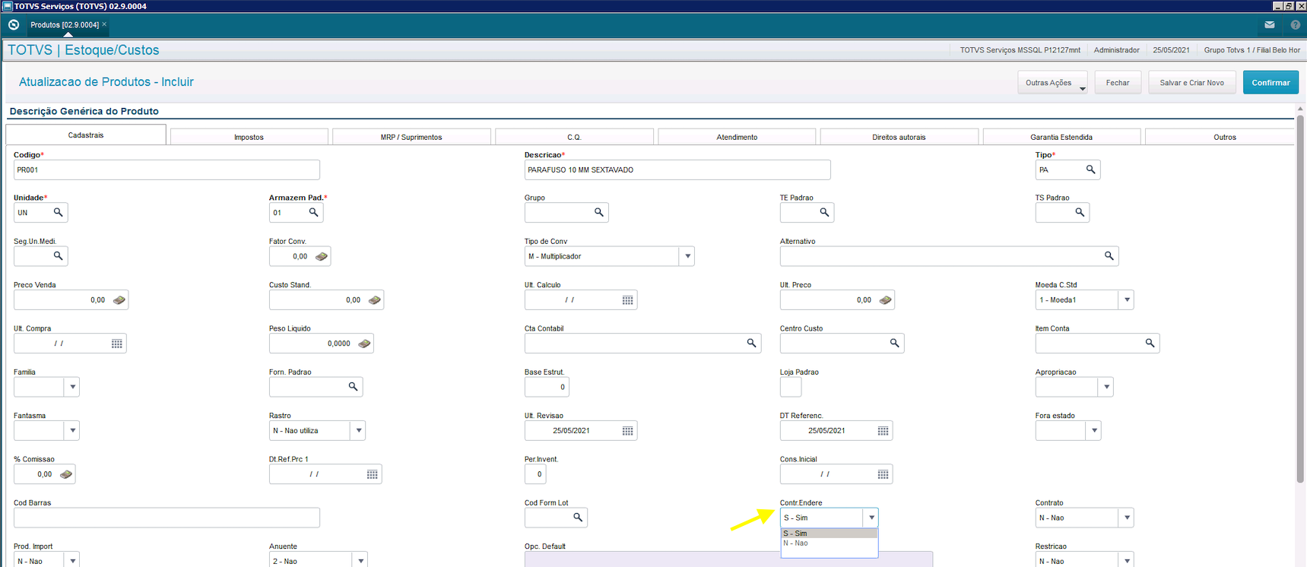Switch to the MRP / Suprimentos tab
This screenshot has width=1307, height=567.
[411, 137]
